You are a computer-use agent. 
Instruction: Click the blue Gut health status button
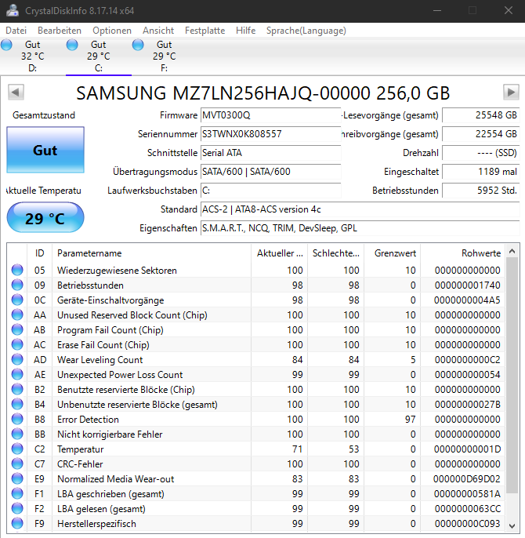(x=45, y=150)
